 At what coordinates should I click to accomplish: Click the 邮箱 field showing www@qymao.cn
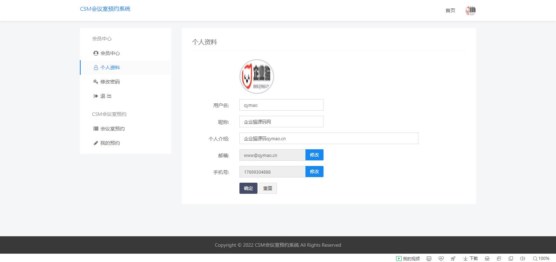(x=272, y=155)
